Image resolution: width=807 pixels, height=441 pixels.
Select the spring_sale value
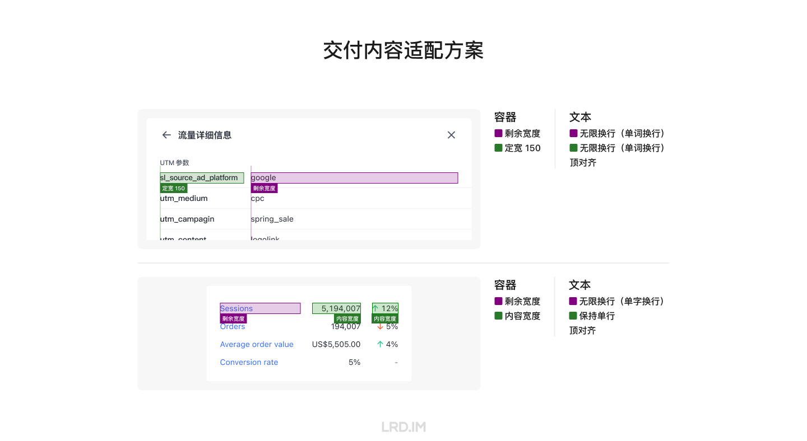pyautogui.click(x=272, y=219)
